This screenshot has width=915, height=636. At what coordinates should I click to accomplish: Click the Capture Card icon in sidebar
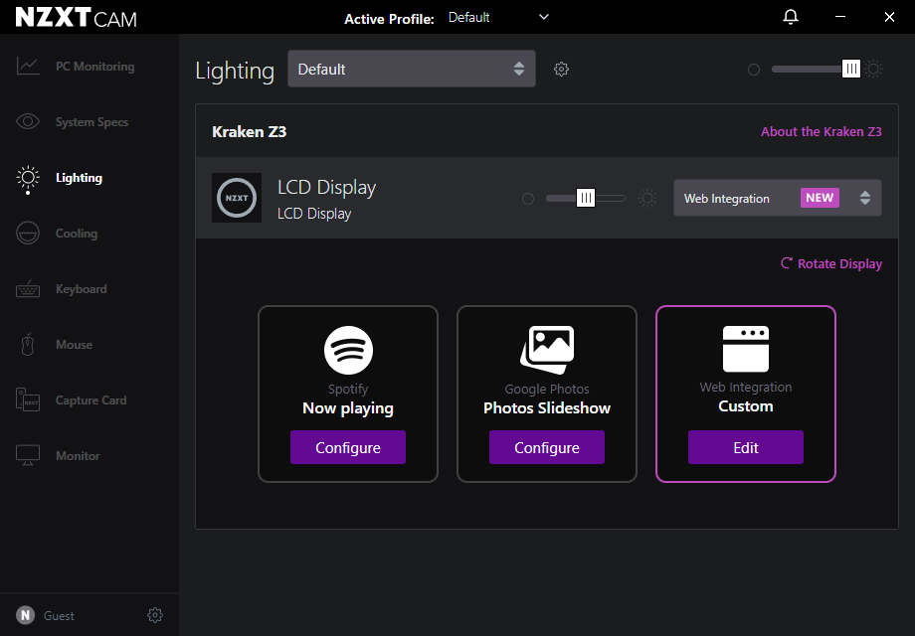tap(28, 400)
